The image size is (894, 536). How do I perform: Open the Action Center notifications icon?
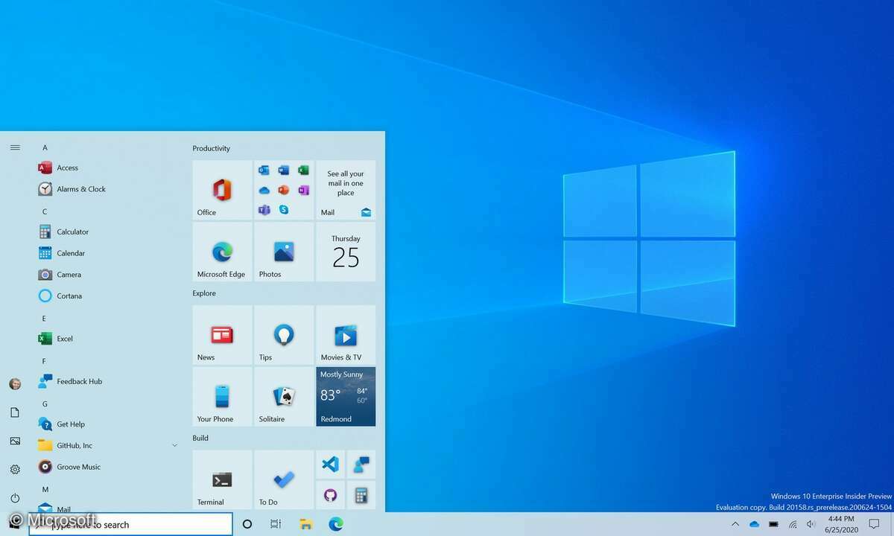point(875,524)
